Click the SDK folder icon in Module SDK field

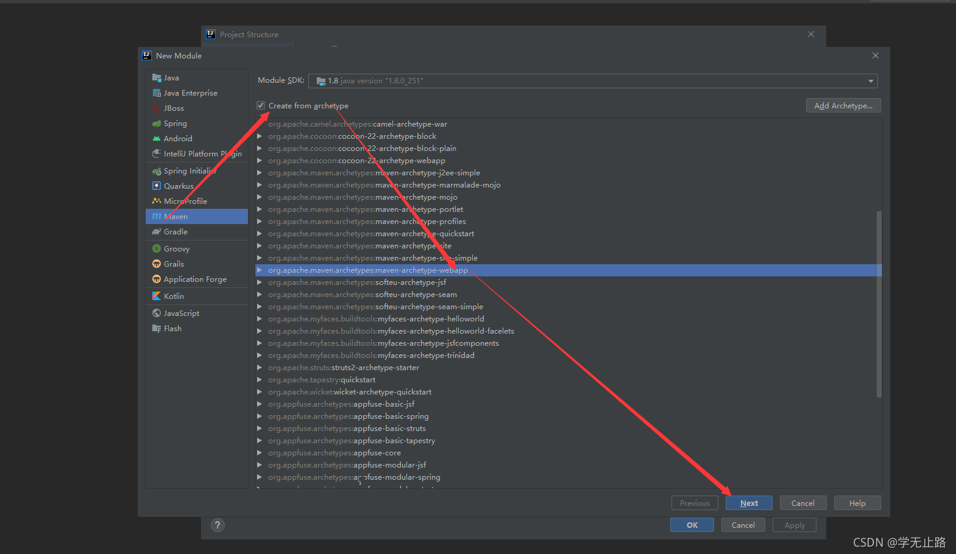[321, 81]
